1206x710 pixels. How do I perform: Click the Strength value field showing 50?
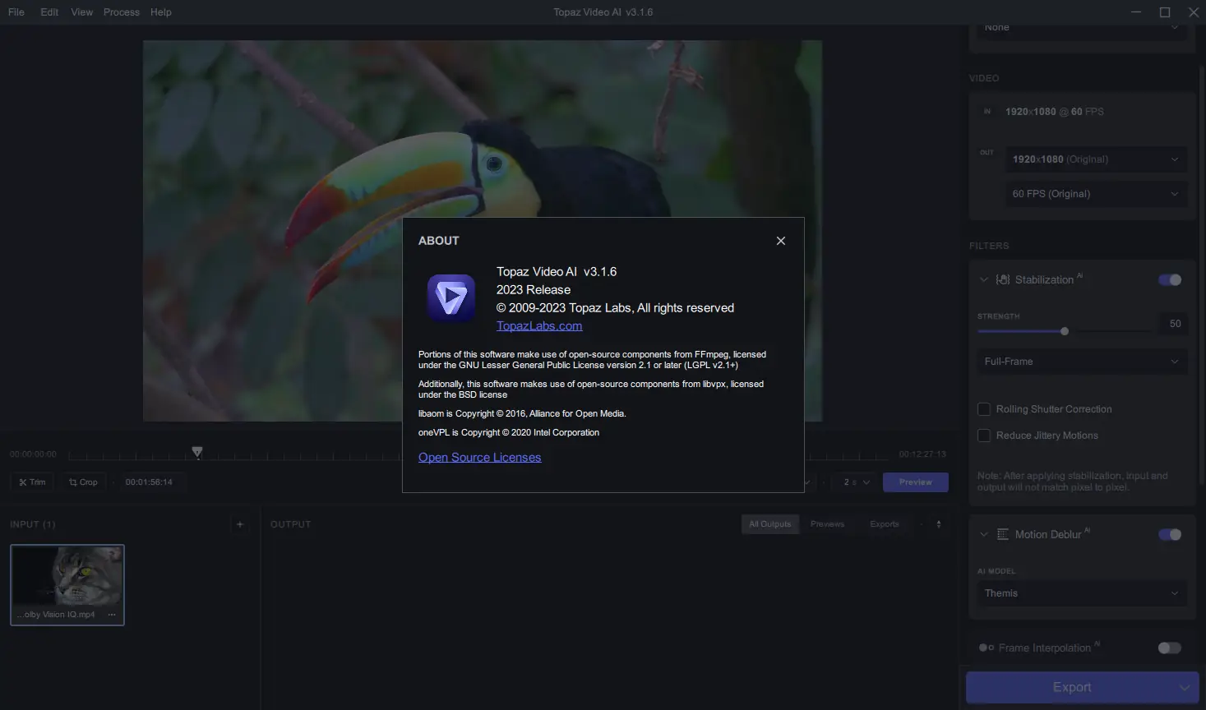1175,324
